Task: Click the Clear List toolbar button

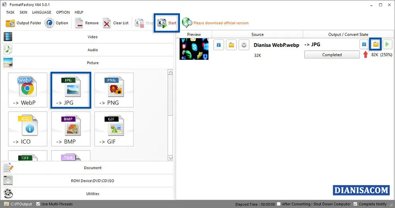Action: (116, 23)
